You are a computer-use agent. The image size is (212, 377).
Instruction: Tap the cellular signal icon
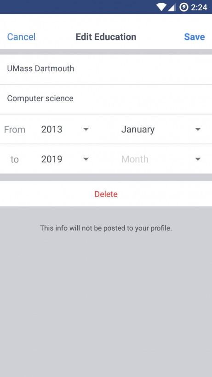coord(172,7)
